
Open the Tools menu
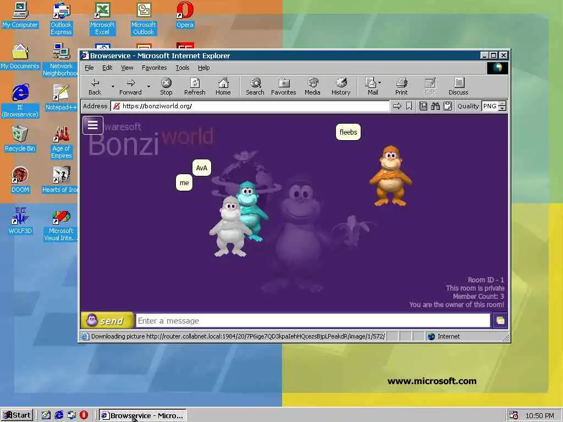pyautogui.click(x=183, y=68)
